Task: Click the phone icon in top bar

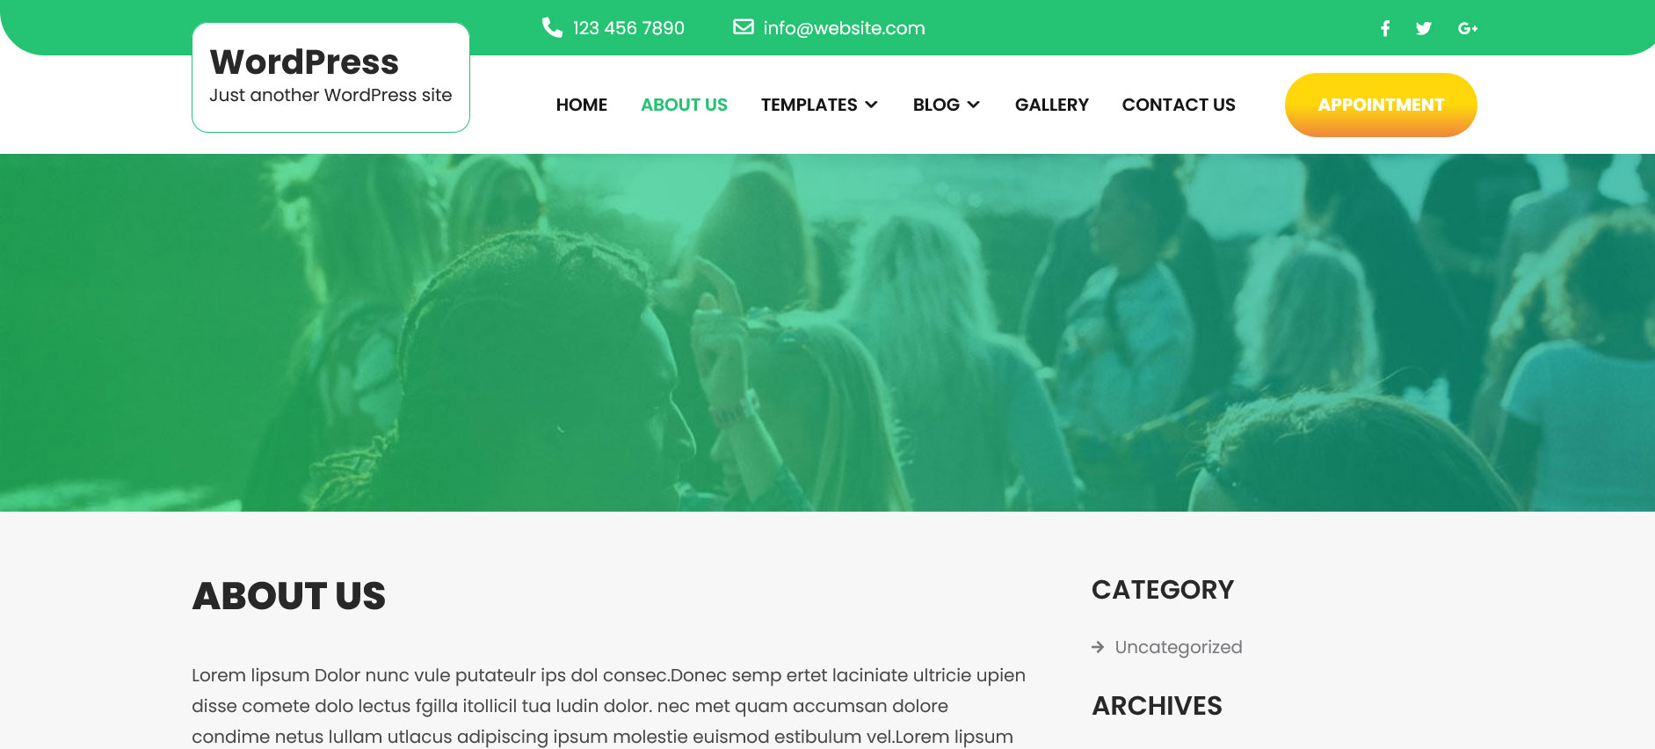Action: coord(552,27)
